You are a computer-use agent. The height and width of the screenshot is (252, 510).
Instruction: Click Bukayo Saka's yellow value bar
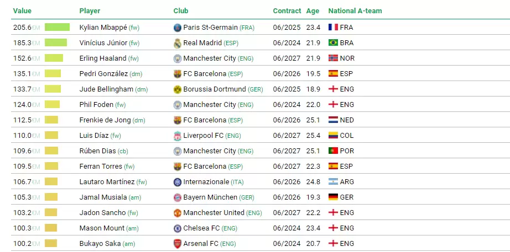51,244
